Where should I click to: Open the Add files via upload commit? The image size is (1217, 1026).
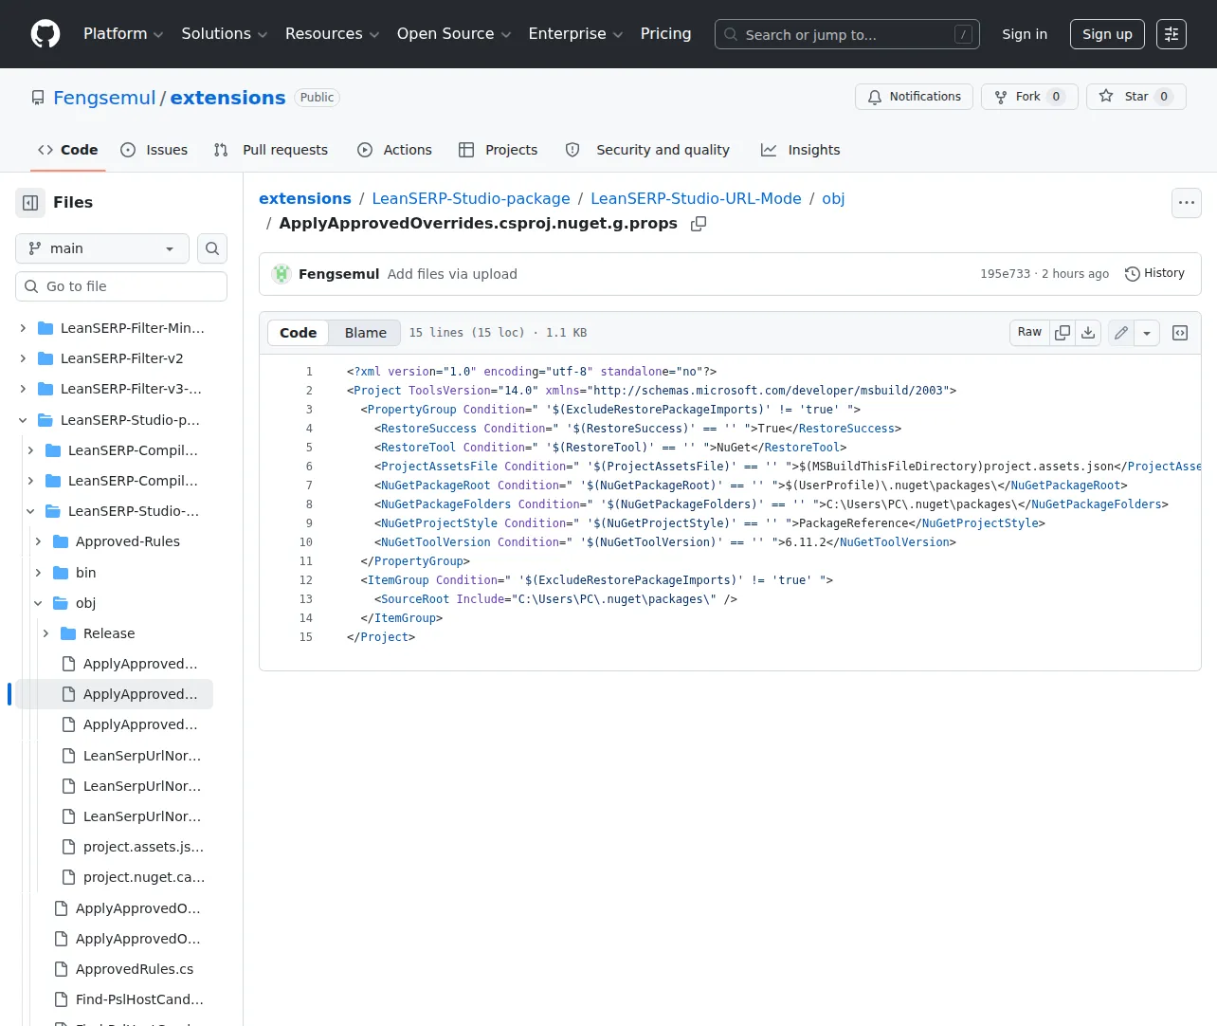coord(452,274)
